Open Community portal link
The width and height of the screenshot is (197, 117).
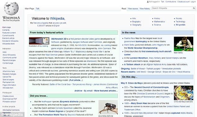pyautogui.click(x=10, y=58)
